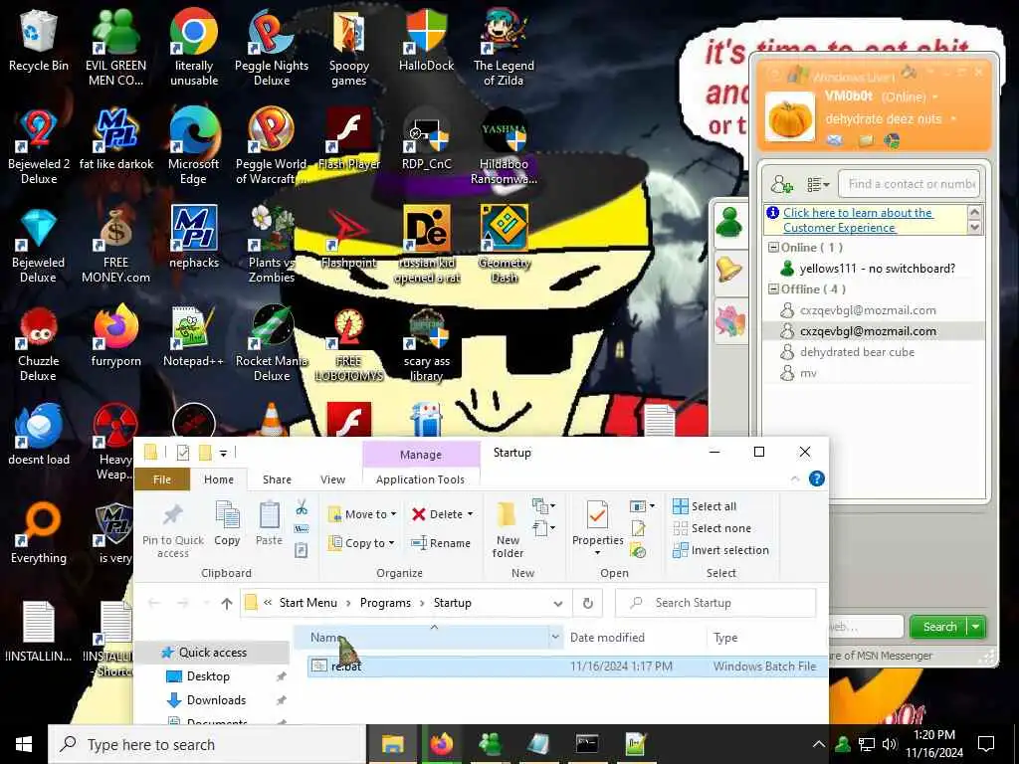This screenshot has width=1019, height=764.
Task: Switch to the Application Tools tab
Action: 421,479
